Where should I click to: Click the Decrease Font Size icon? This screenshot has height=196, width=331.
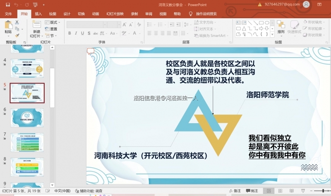[131, 24]
